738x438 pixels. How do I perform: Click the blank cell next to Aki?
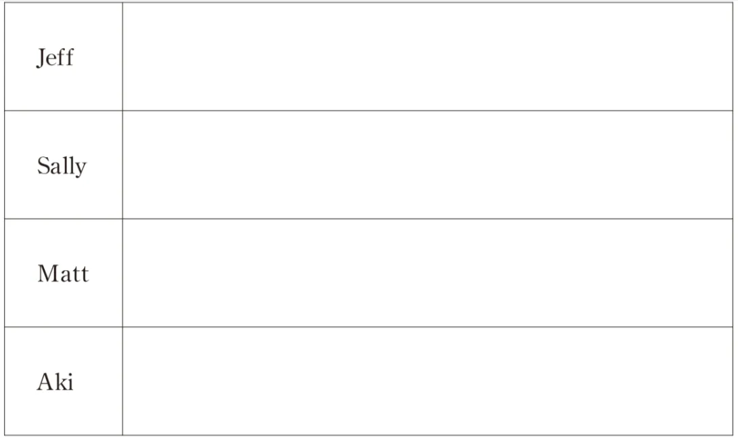click(x=427, y=382)
